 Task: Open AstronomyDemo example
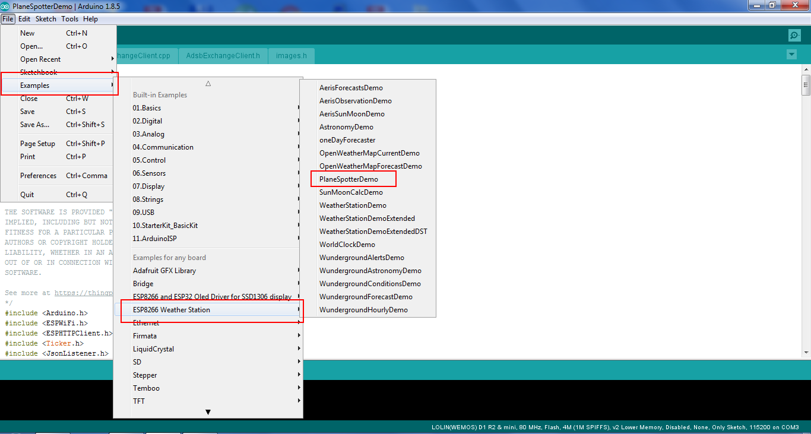368,127
